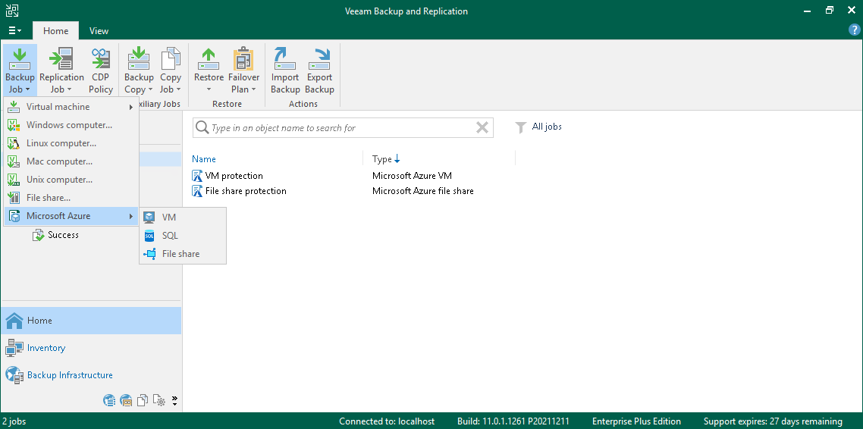Open the Failover Plan dropdown arrow

coord(253,89)
